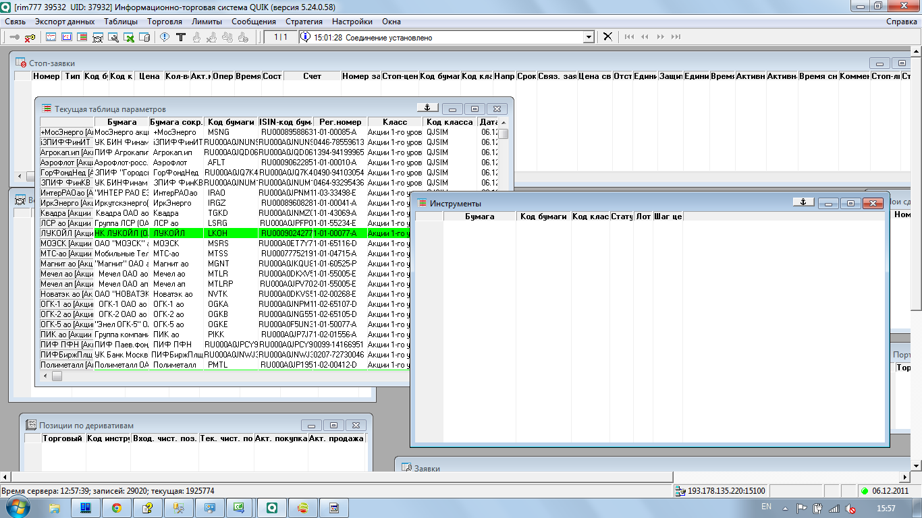Select the NVTK Новатэк ао row
This screenshot has width=922, height=518.
pyautogui.click(x=225, y=293)
